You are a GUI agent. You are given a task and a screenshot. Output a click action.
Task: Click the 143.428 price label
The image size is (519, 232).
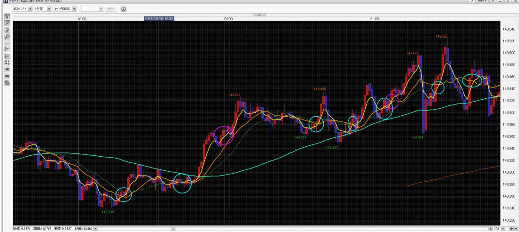click(x=234, y=95)
